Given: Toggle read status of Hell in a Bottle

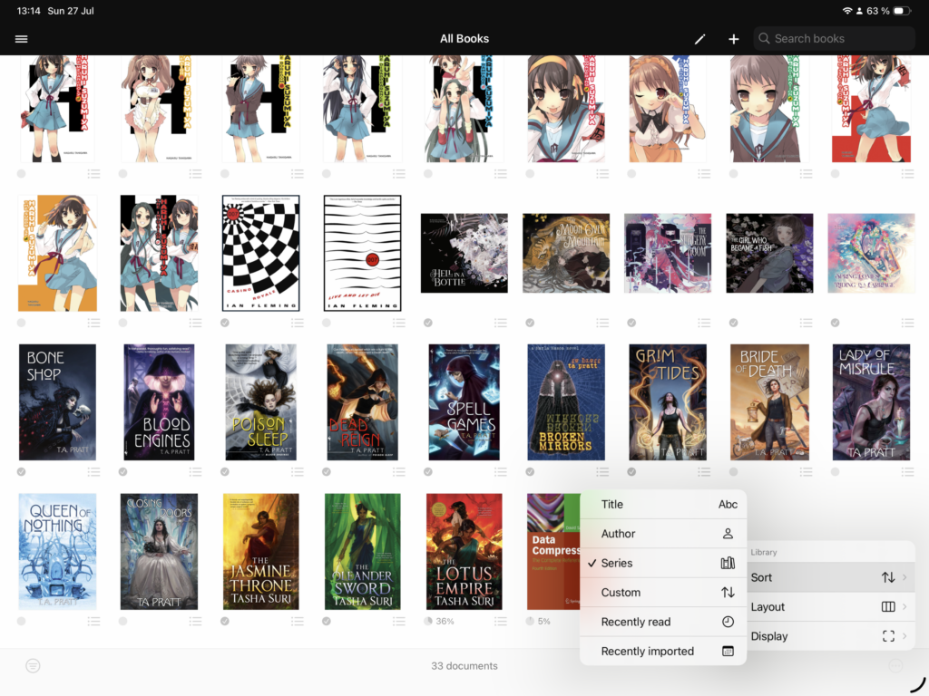Looking at the screenshot, I should pos(428,323).
